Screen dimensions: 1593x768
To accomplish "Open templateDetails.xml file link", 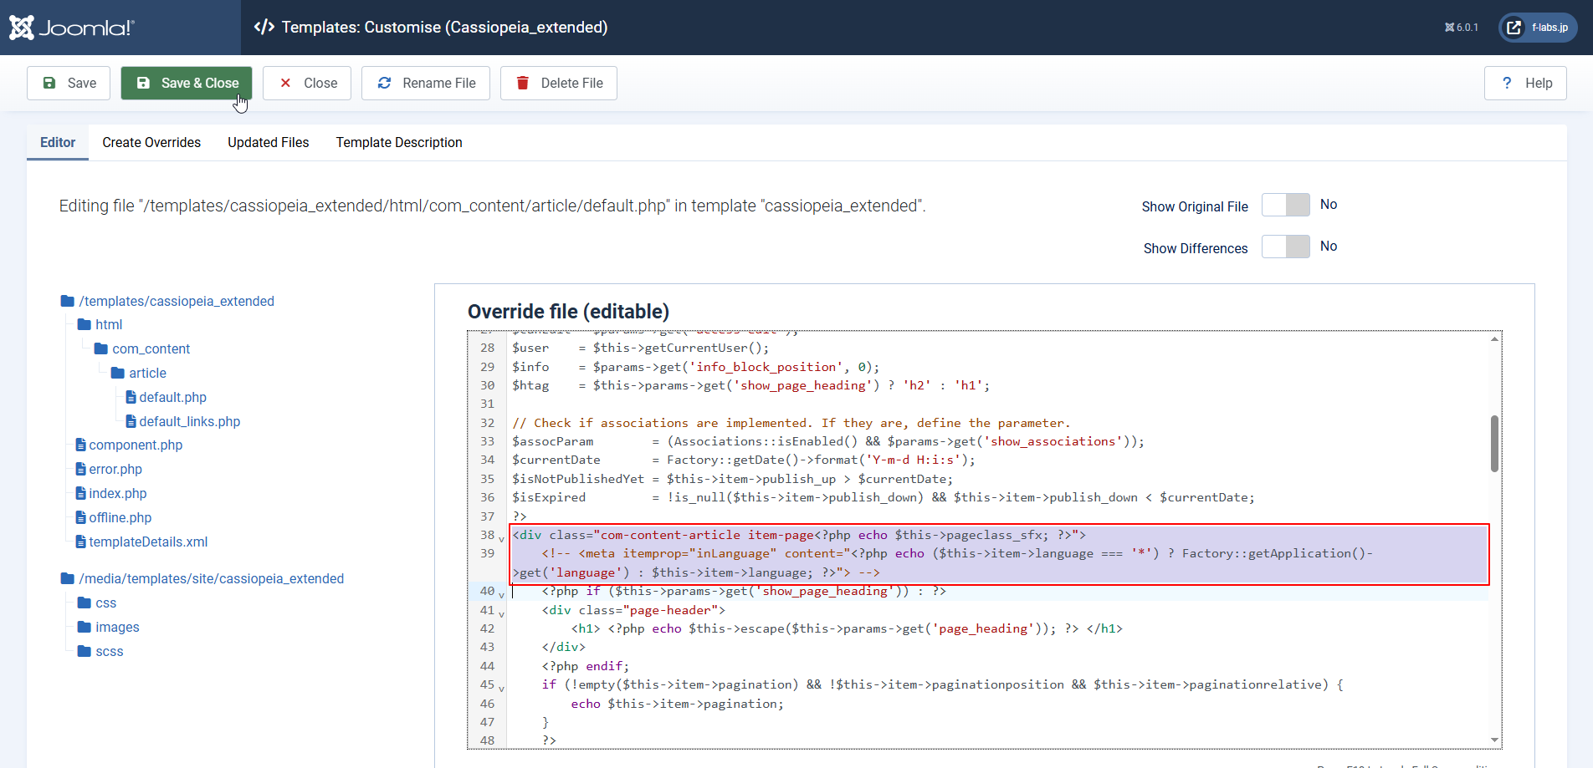I will (x=148, y=542).
